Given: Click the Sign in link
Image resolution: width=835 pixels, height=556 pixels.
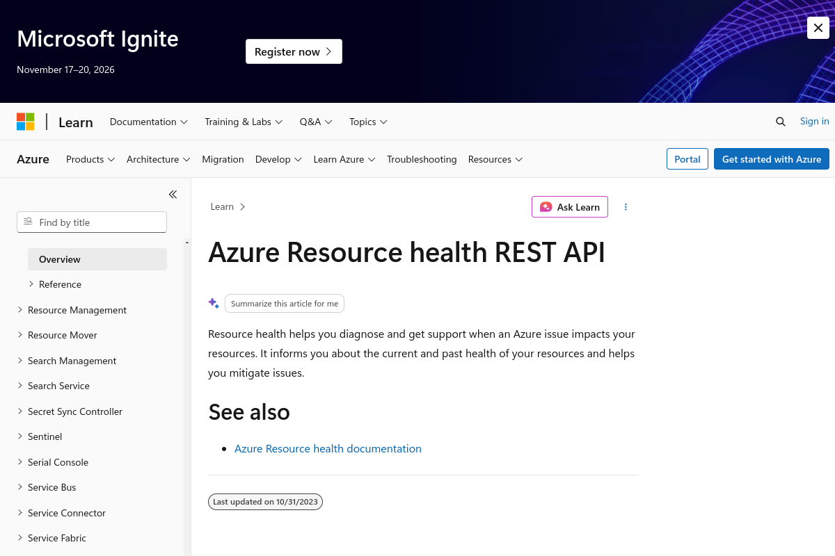Looking at the screenshot, I should (x=814, y=121).
